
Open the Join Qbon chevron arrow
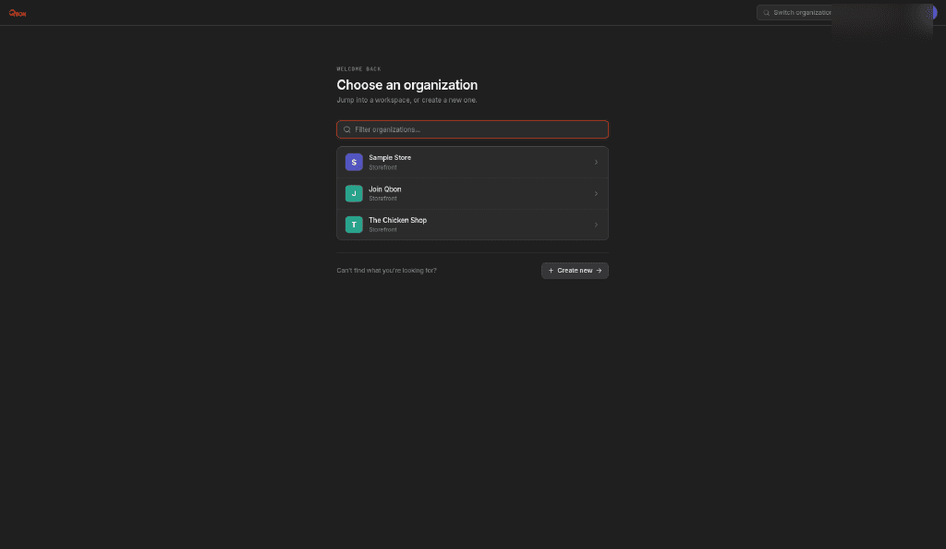[596, 194]
